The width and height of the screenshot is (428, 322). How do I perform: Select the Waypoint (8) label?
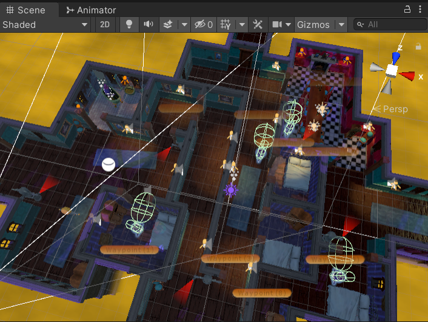coord(262,293)
